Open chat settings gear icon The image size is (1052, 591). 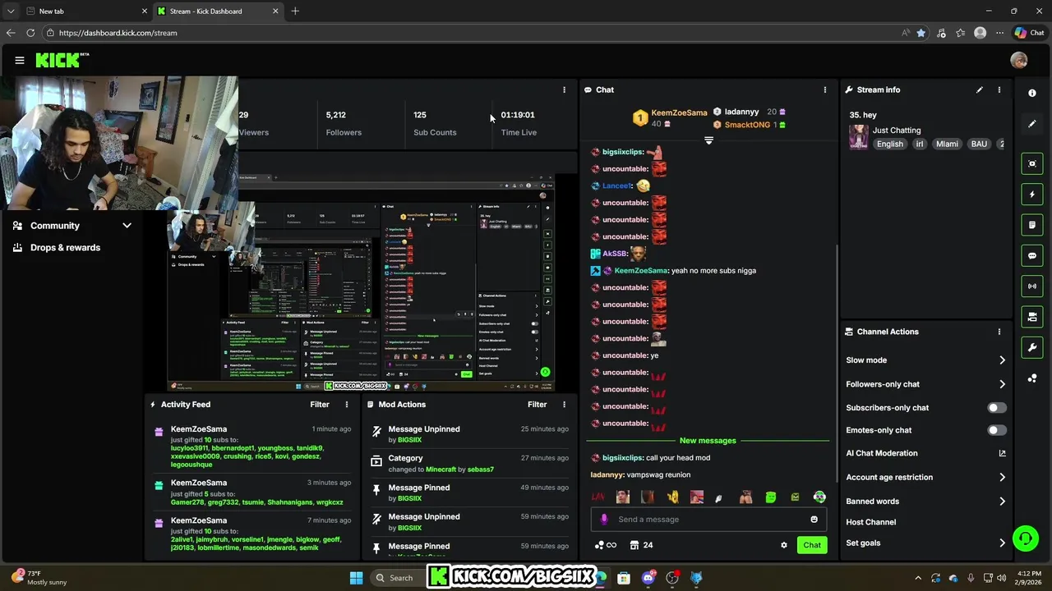click(784, 545)
